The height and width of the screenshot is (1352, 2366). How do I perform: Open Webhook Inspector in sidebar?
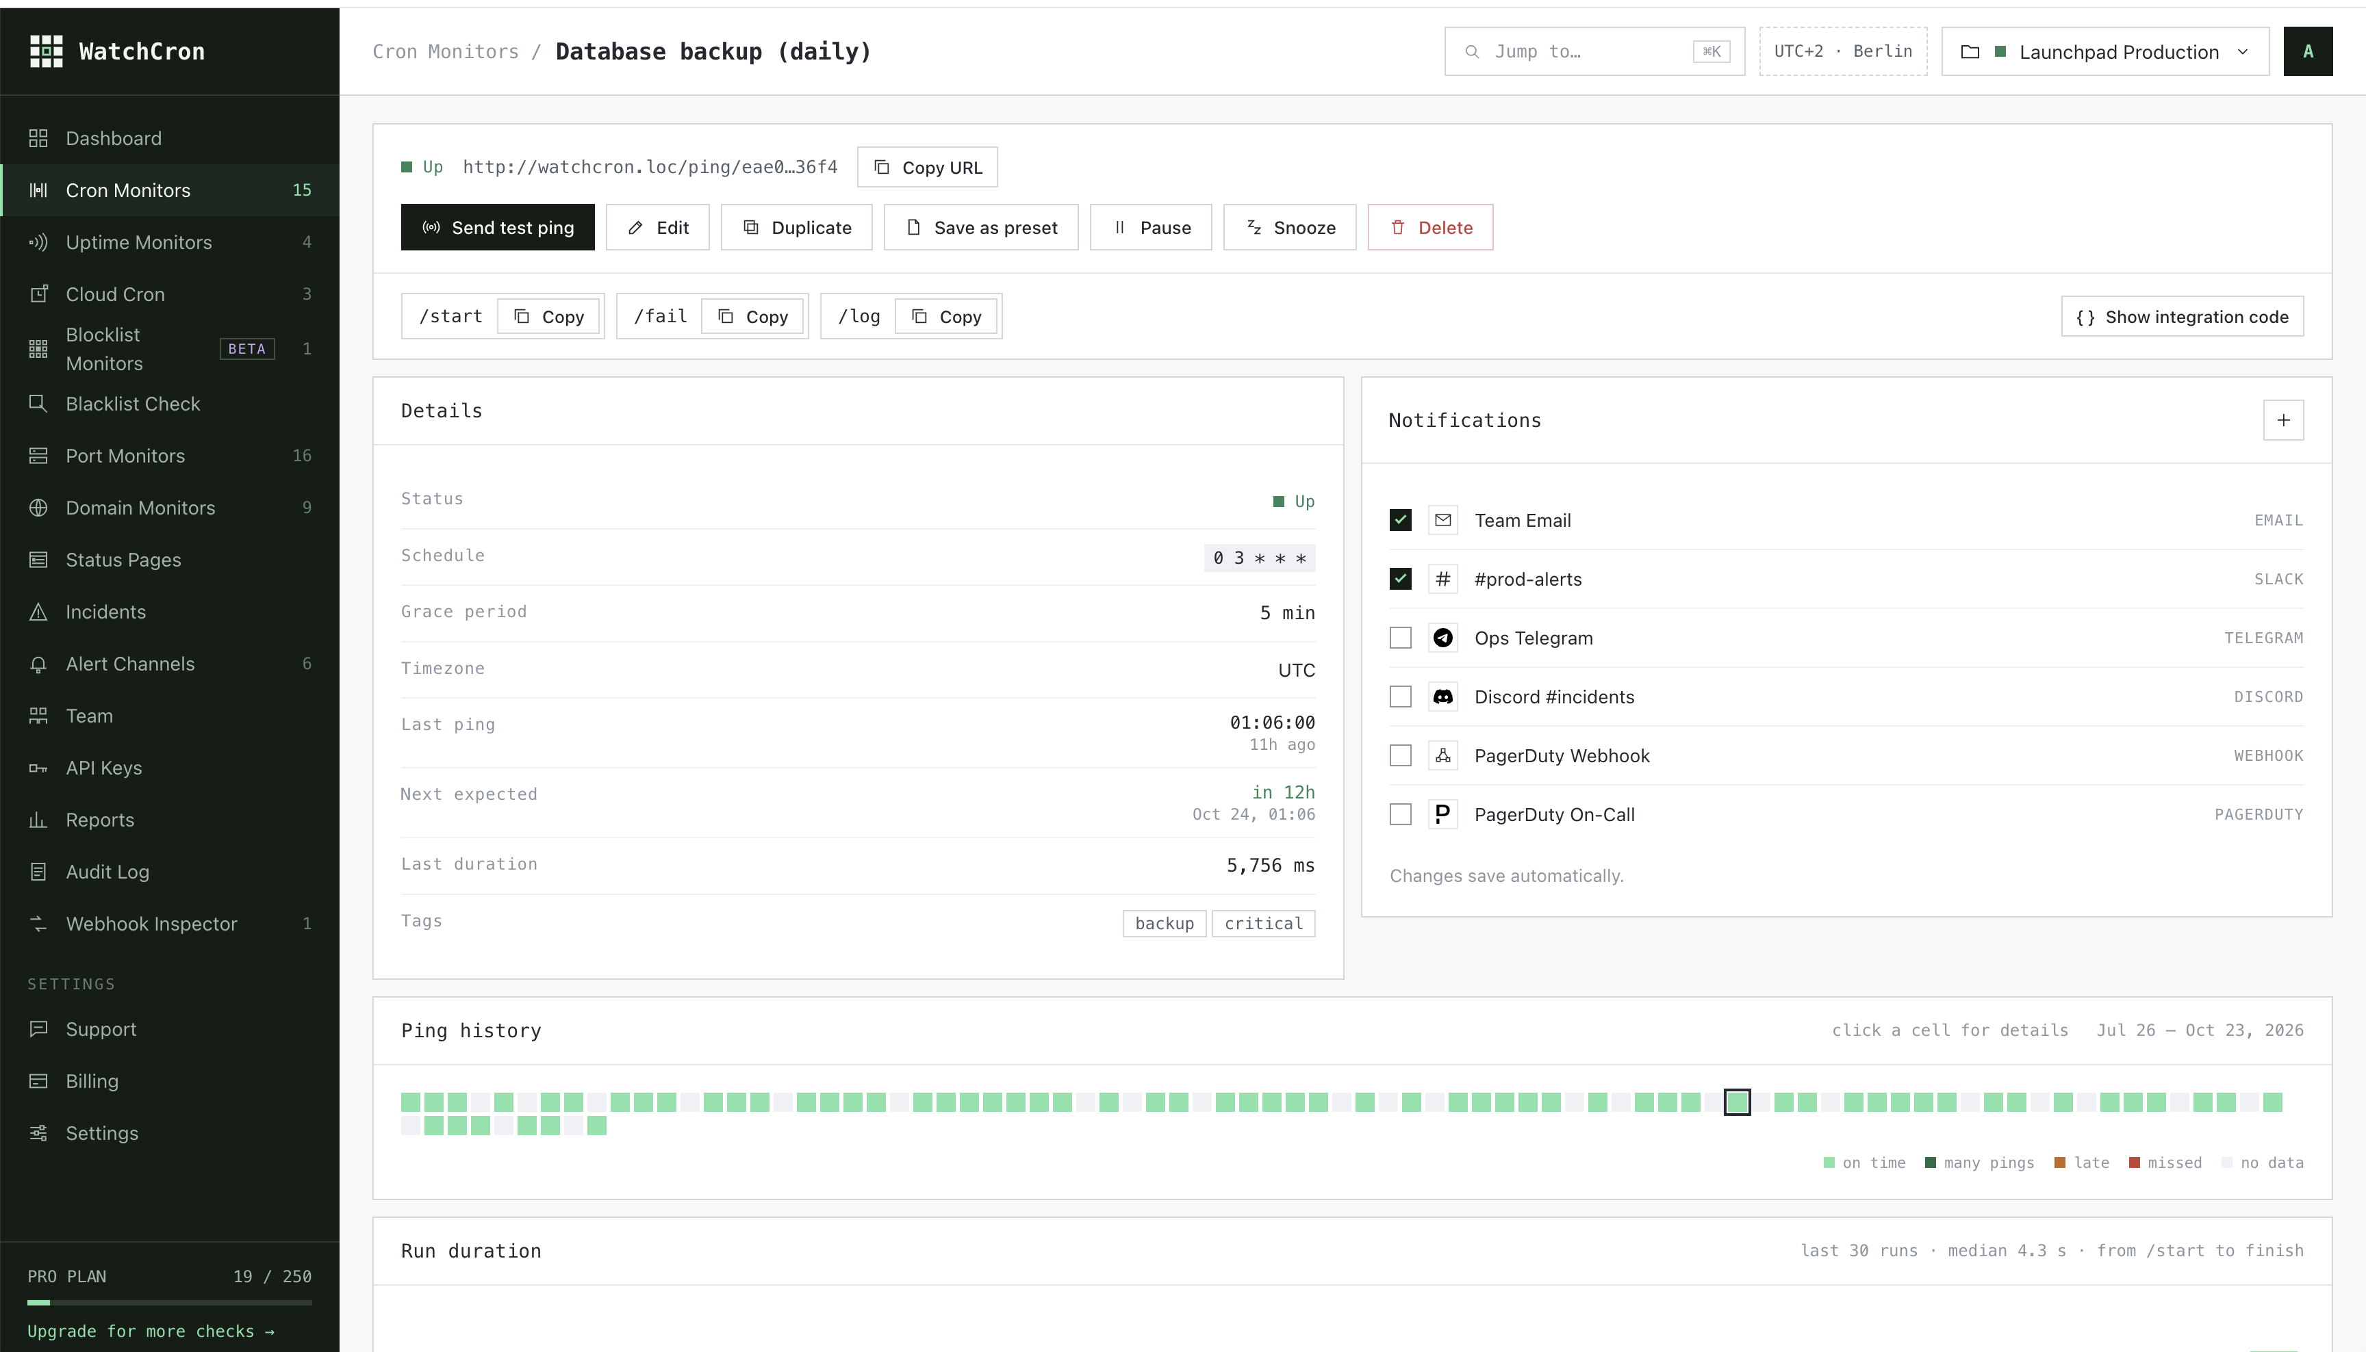tap(170, 924)
